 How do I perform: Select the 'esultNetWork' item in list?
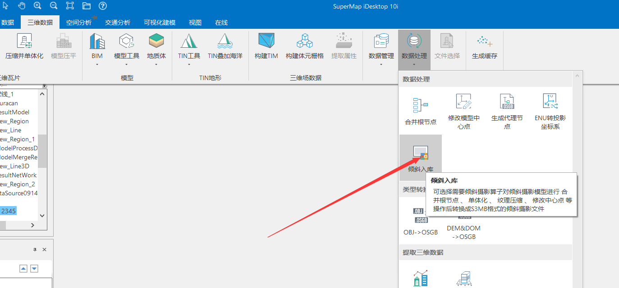[x=18, y=175]
